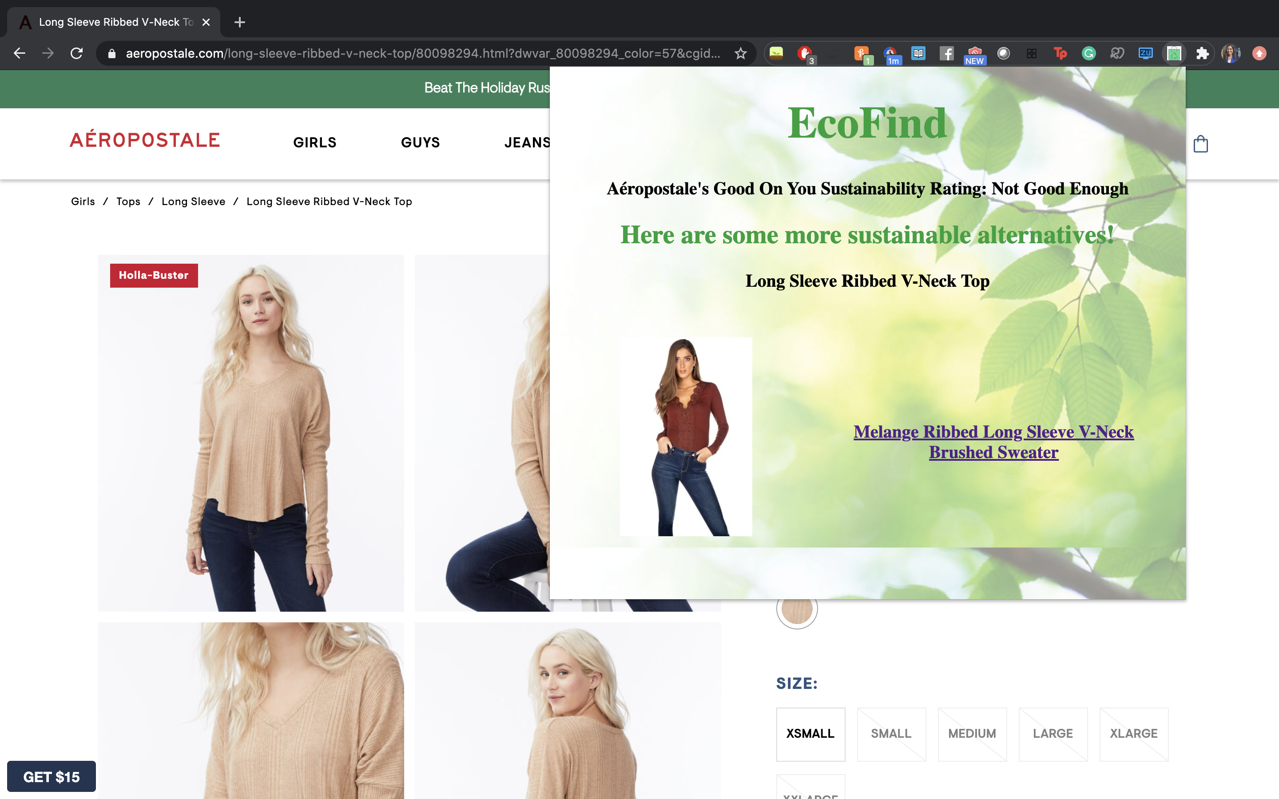Open the GUYS navigation menu
This screenshot has width=1279, height=799.
420,142
